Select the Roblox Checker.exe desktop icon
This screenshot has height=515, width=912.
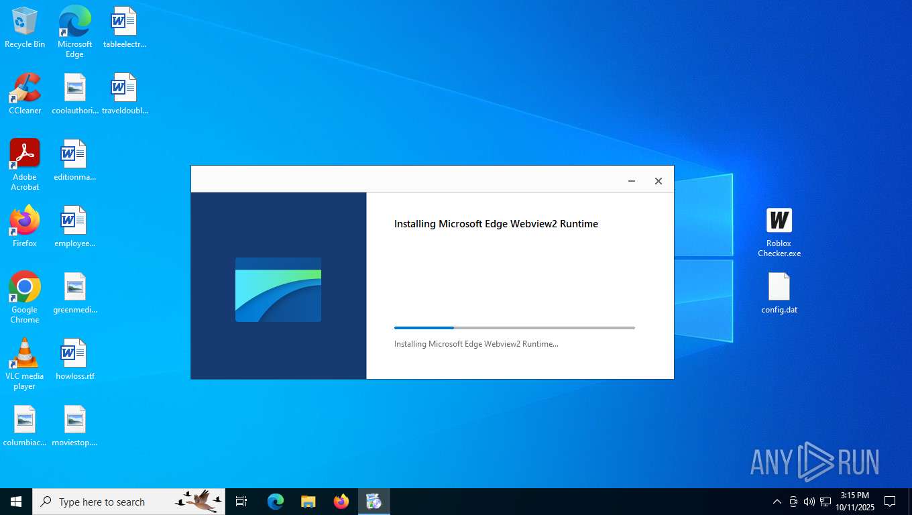tap(779, 232)
